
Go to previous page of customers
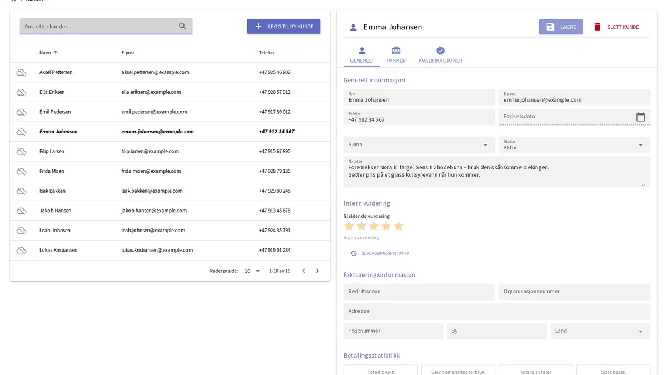pos(303,271)
